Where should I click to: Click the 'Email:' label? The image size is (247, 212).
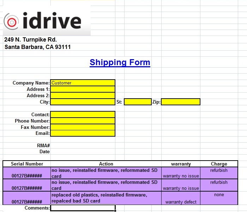pos(43,133)
